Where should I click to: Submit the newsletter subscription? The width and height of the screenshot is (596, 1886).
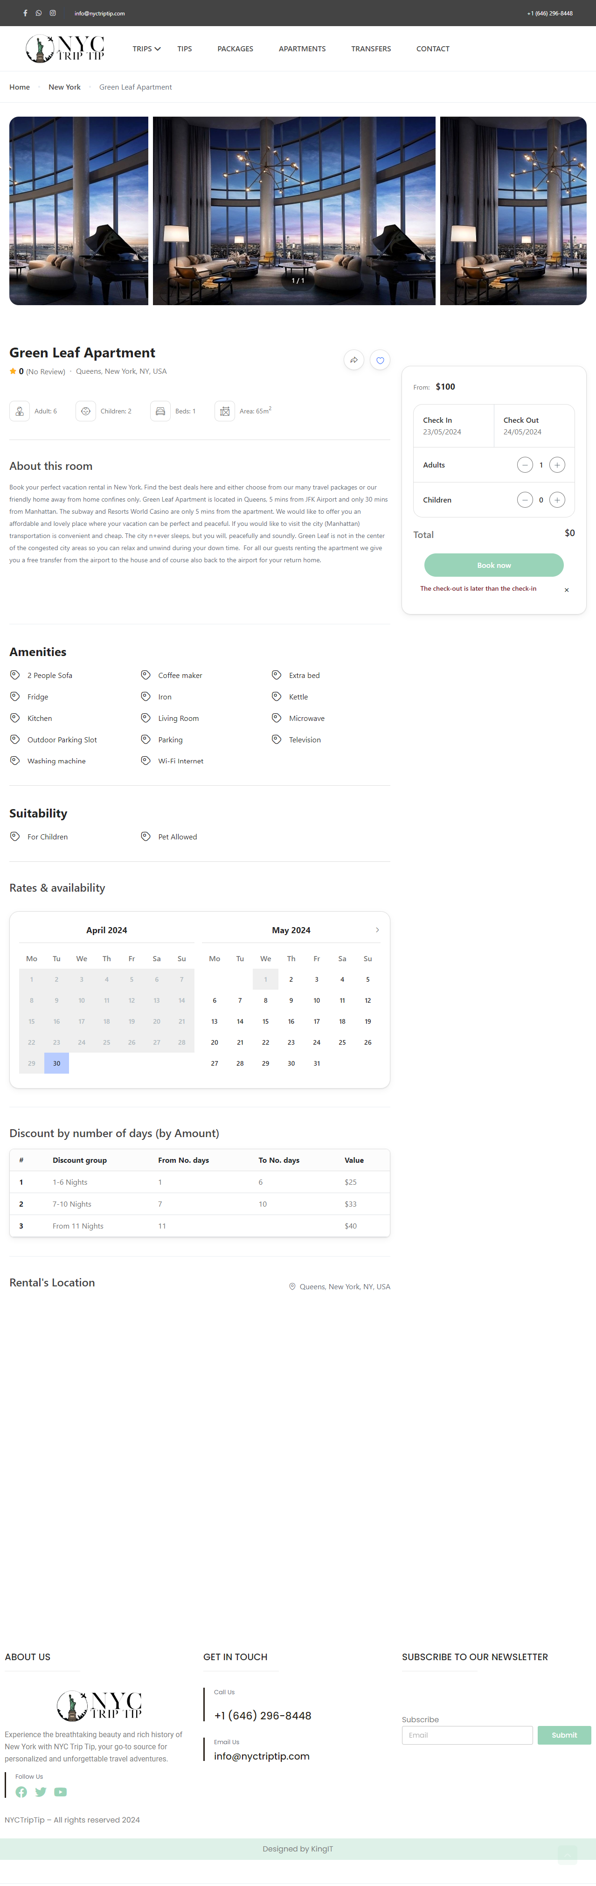pos(564,1735)
